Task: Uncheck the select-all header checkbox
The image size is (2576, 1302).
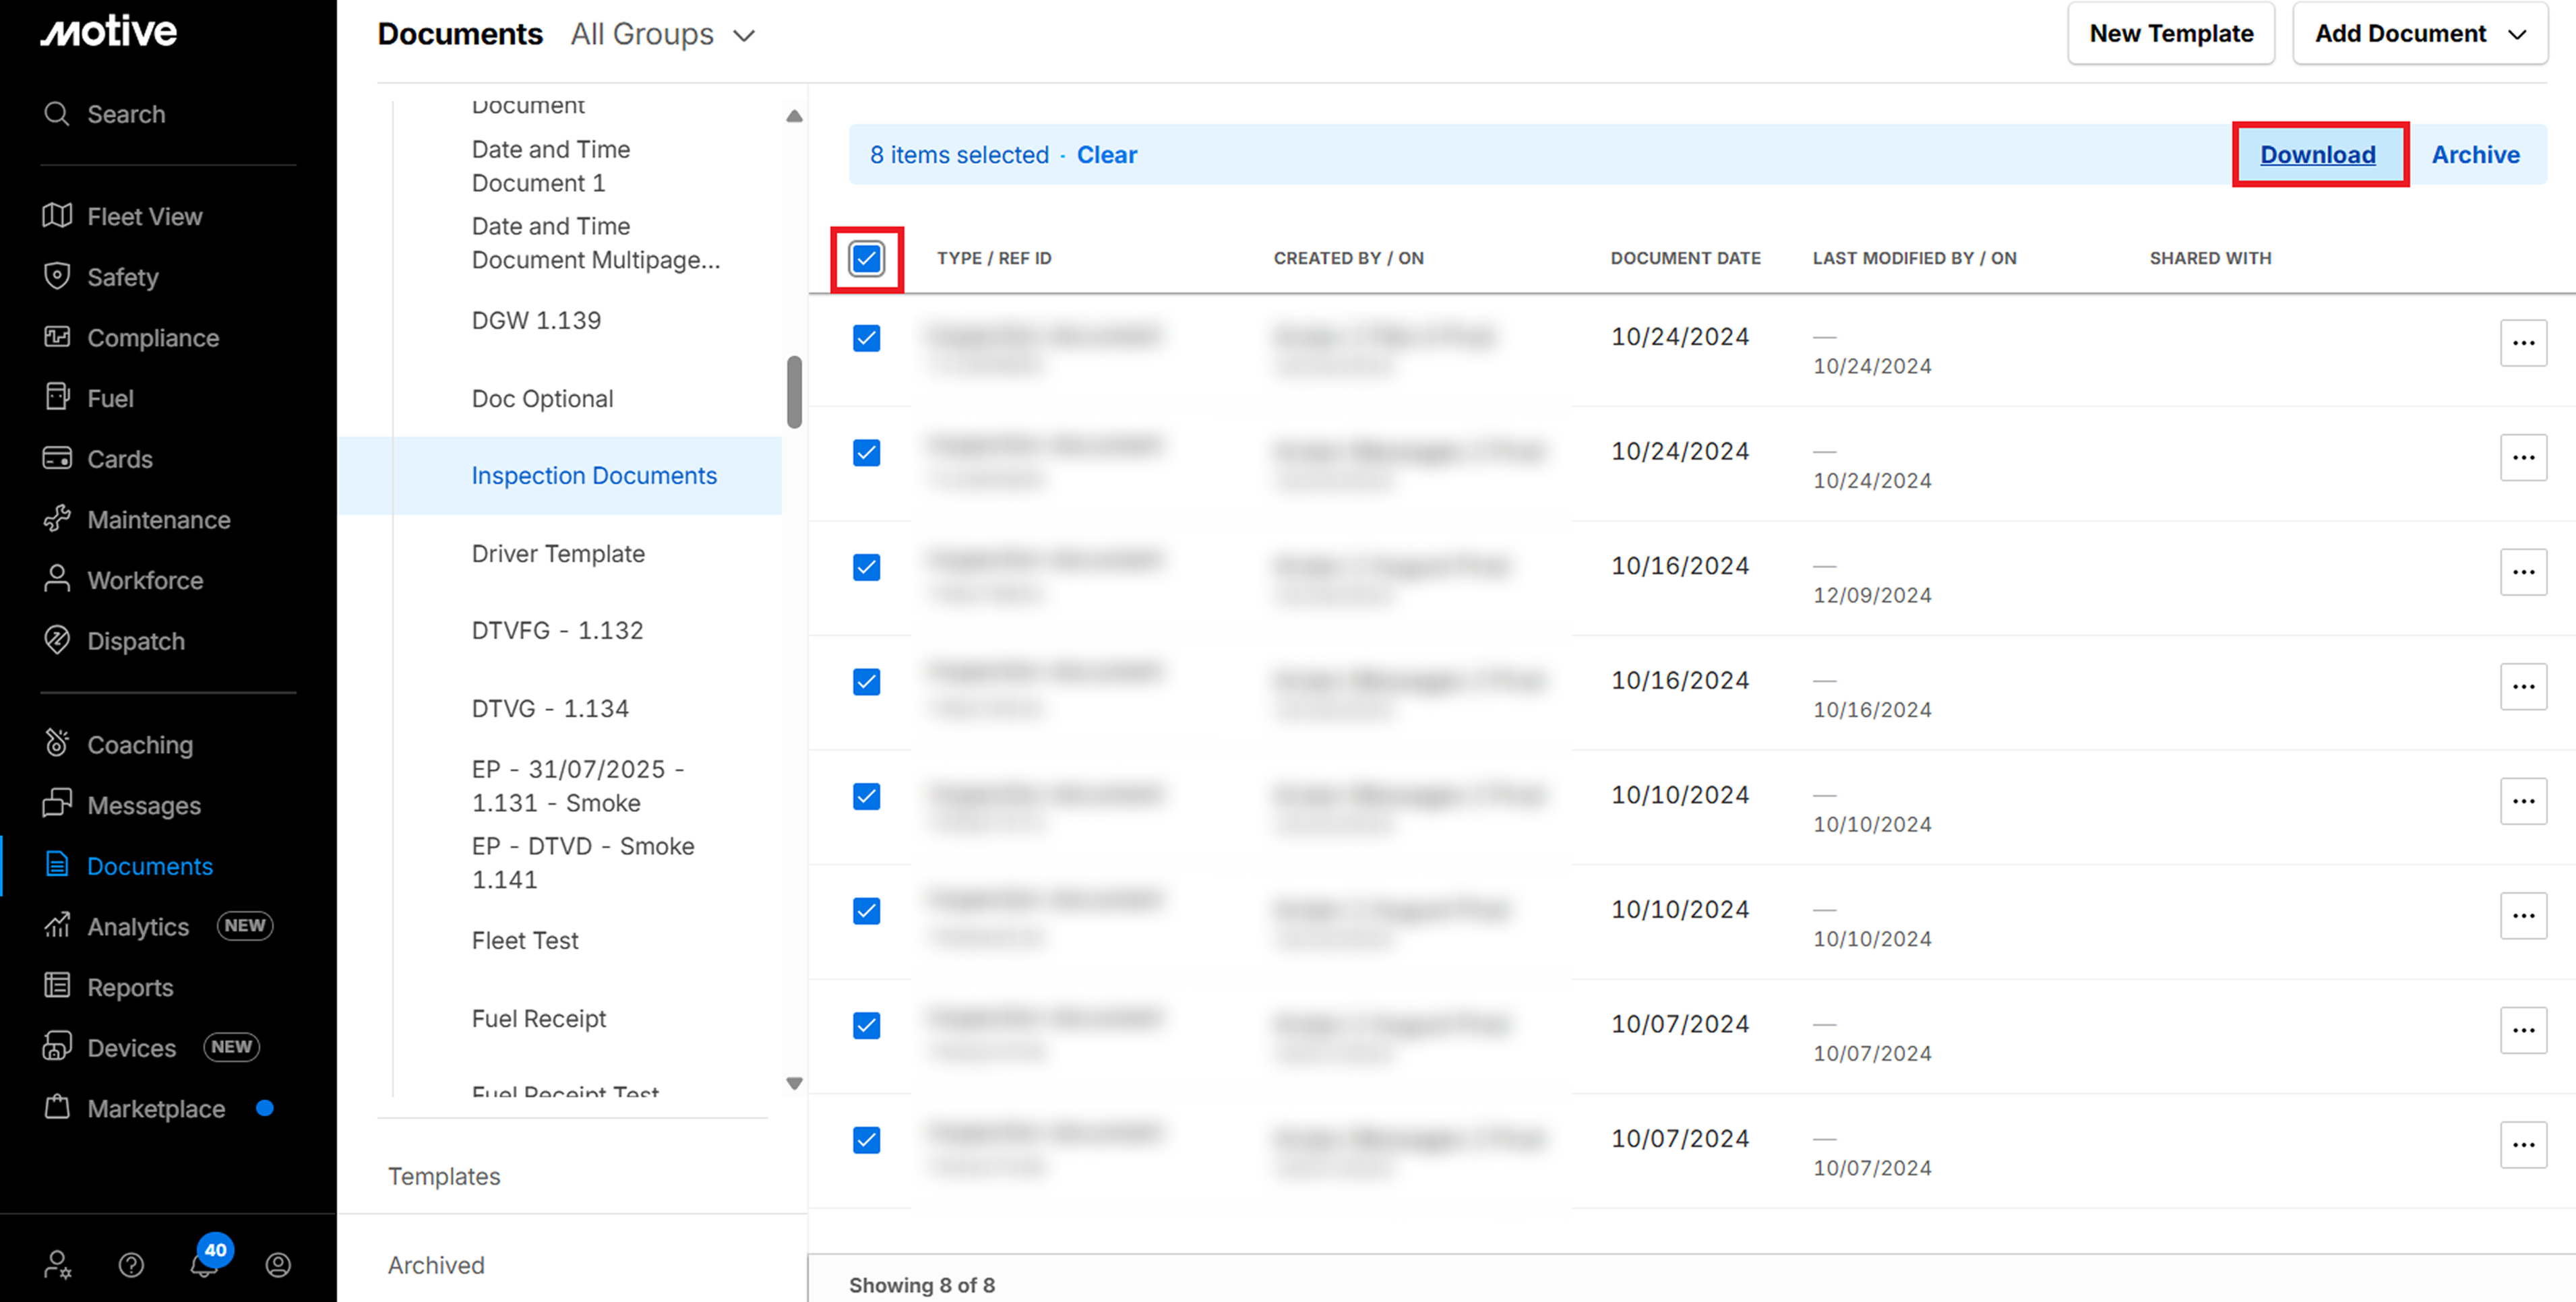Action: tap(866, 259)
